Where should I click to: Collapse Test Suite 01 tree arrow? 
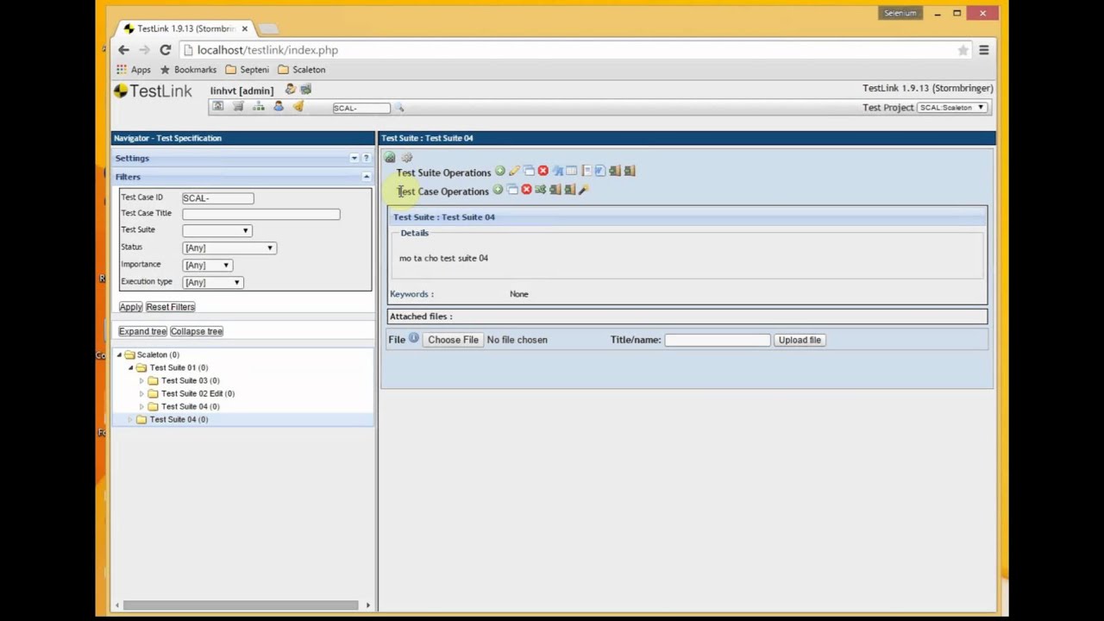click(x=131, y=367)
